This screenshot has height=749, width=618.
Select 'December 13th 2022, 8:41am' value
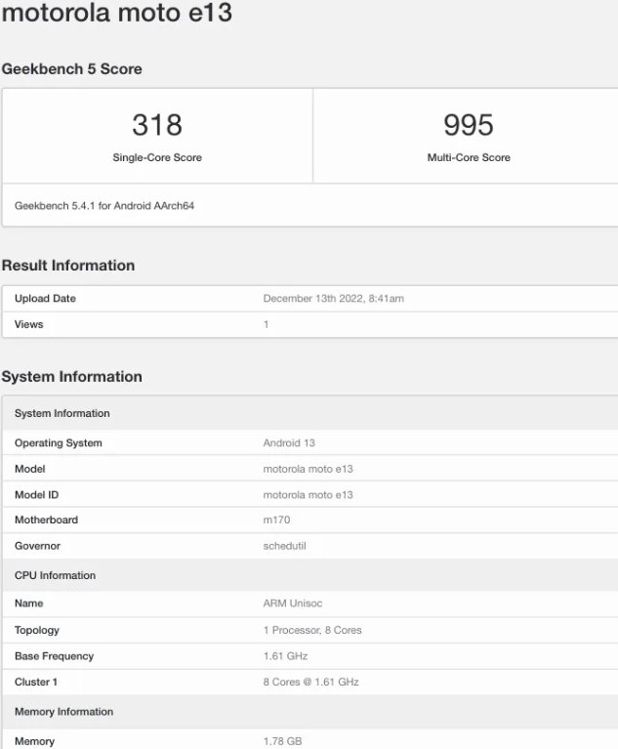(x=333, y=299)
